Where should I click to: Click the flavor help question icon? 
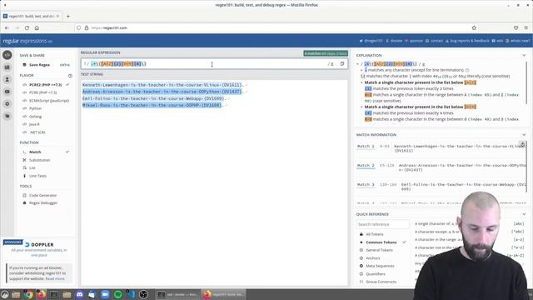pyautogui.click(x=70, y=76)
